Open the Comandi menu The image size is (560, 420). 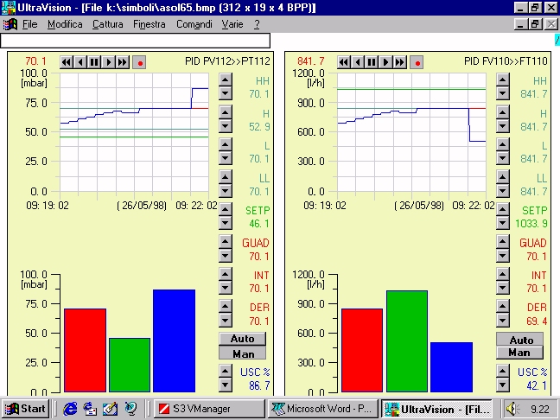click(194, 24)
